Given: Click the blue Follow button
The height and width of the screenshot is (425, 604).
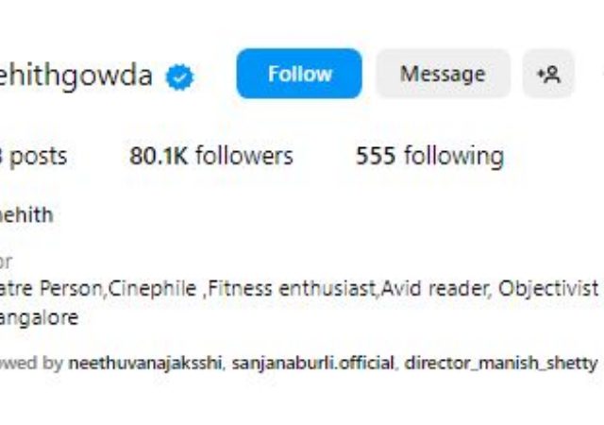Looking at the screenshot, I should [299, 74].
